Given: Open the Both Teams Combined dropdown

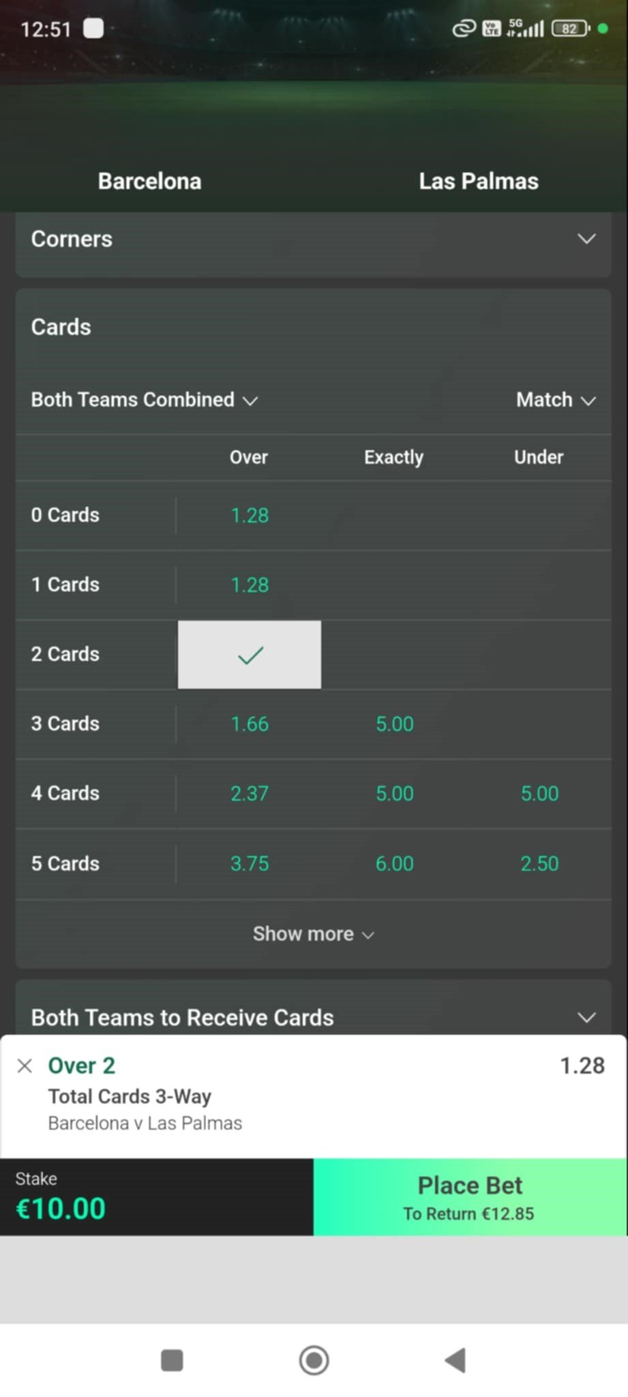Looking at the screenshot, I should pos(145,400).
